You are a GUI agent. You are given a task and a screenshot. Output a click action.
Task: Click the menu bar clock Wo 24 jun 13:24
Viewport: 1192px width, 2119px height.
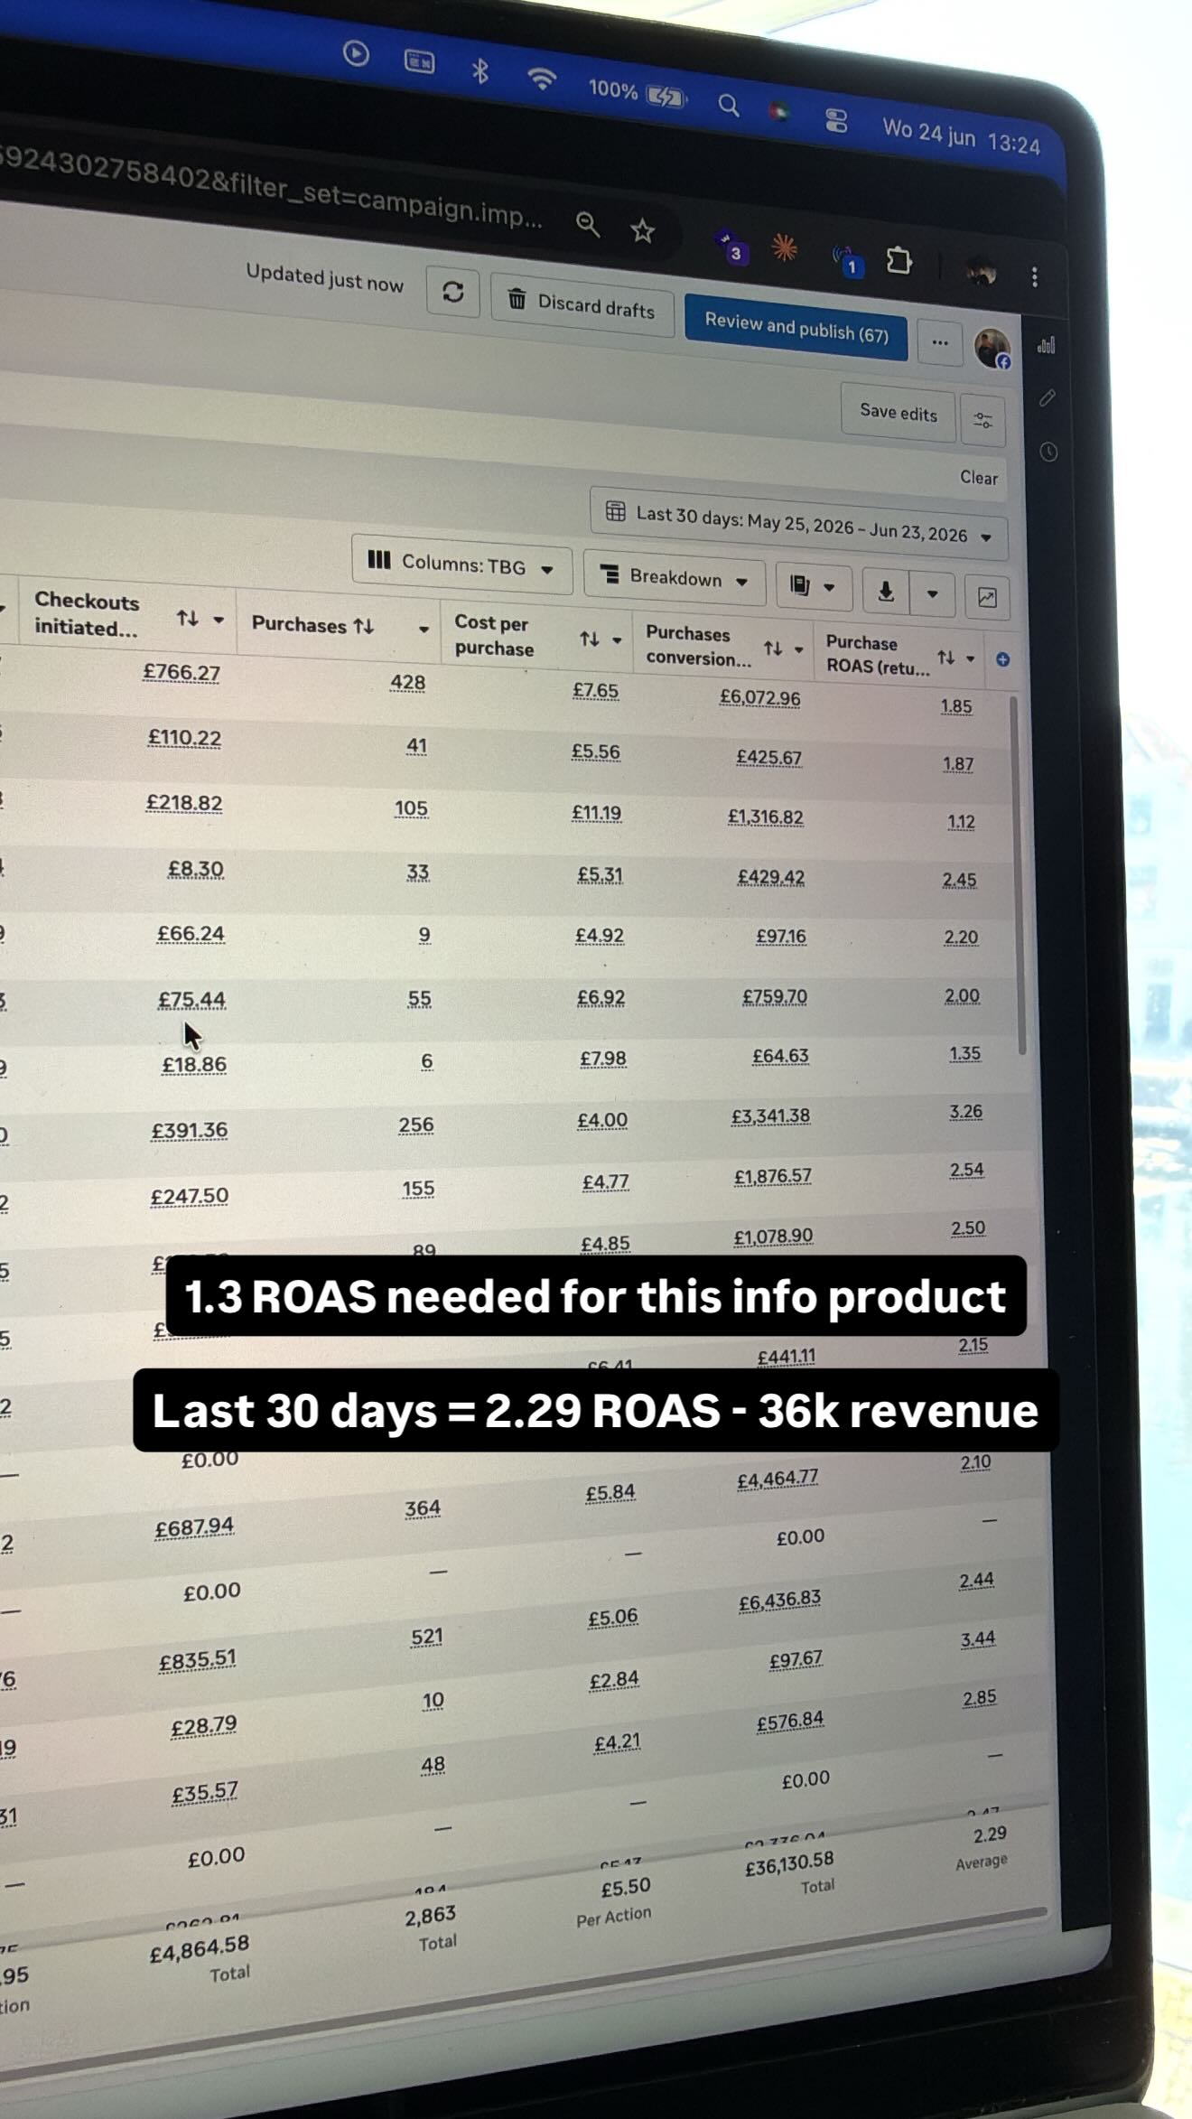coord(961,135)
